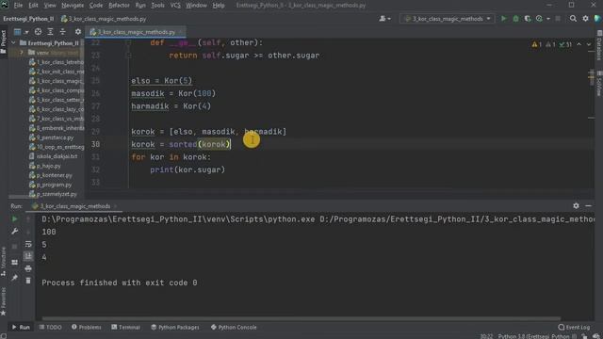The height and width of the screenshot is (339, 603).
Task: Open the Database side panel
Action: pos(599,45)
